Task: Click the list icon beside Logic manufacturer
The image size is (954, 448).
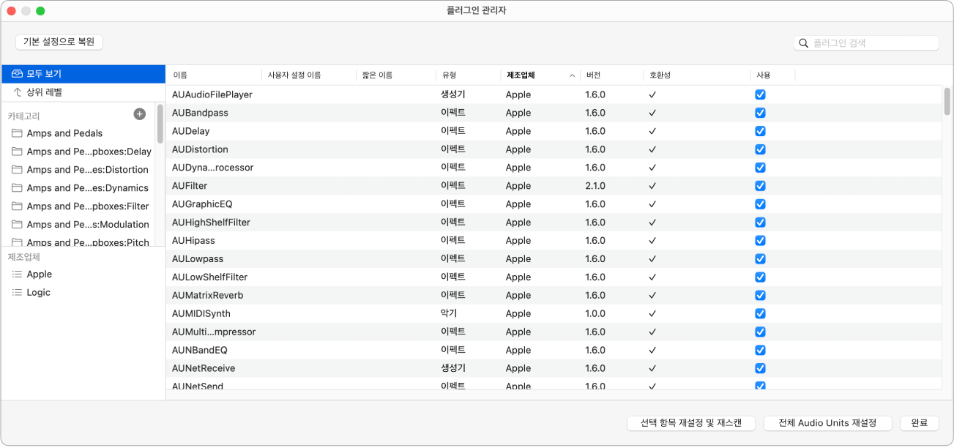Action: click(x=17, y=292)
